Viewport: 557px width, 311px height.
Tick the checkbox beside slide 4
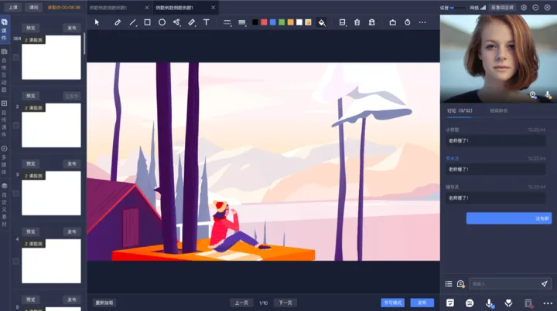[x=16, y=262]
